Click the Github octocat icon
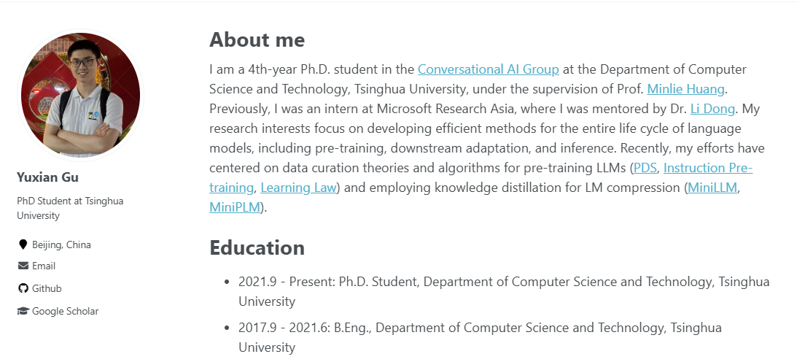This screenshot has width=797, height=362. (23, 288)
